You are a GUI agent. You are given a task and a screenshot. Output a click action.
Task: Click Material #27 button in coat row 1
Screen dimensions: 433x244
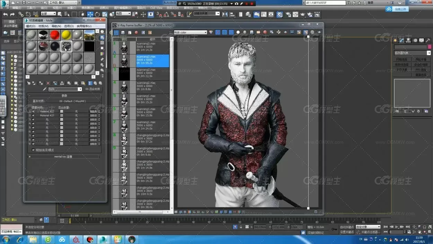coord(47,111)
